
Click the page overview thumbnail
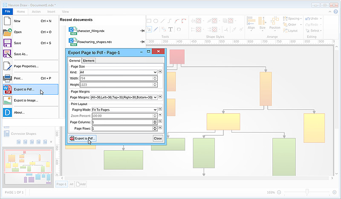pyautogui.click(x=28, y=167)
